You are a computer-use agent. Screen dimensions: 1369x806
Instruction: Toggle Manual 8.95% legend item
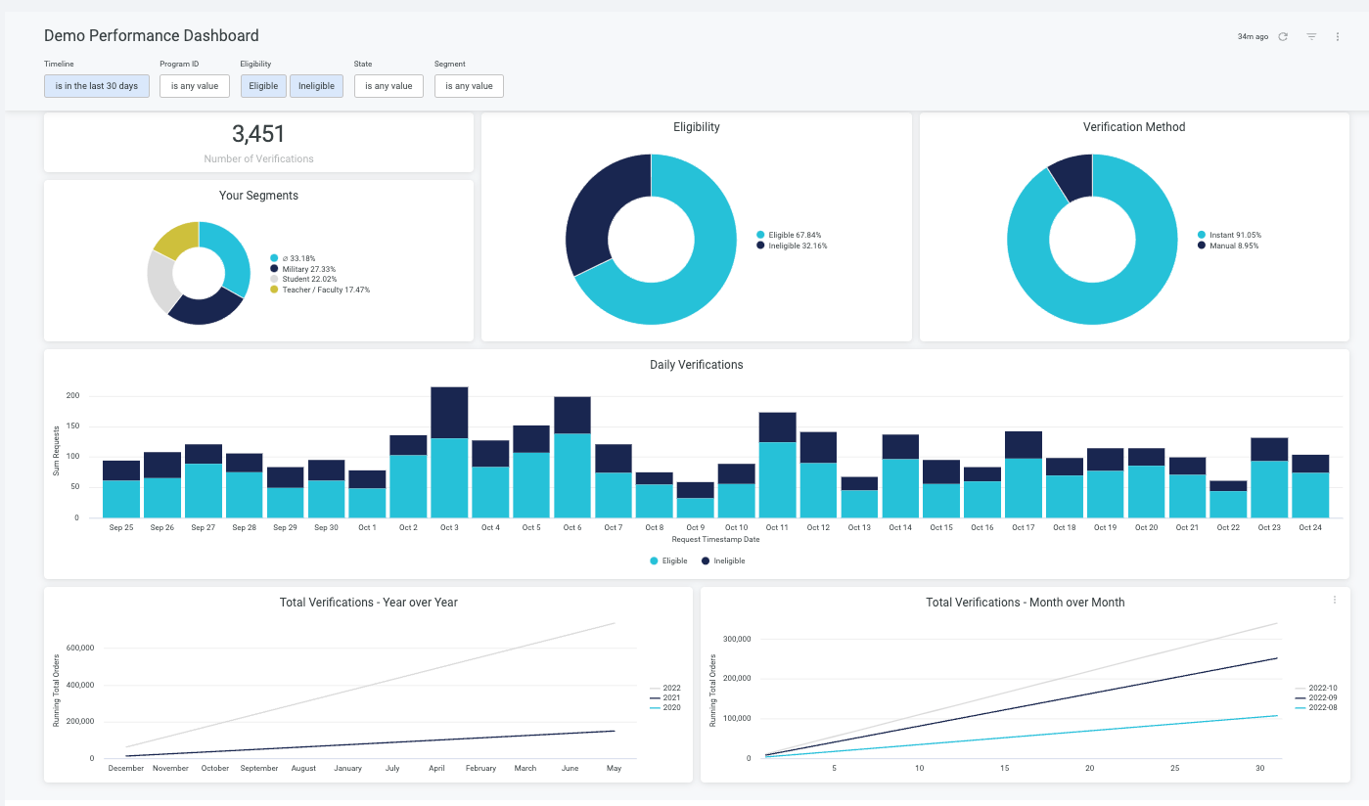tap(1228, 246)
